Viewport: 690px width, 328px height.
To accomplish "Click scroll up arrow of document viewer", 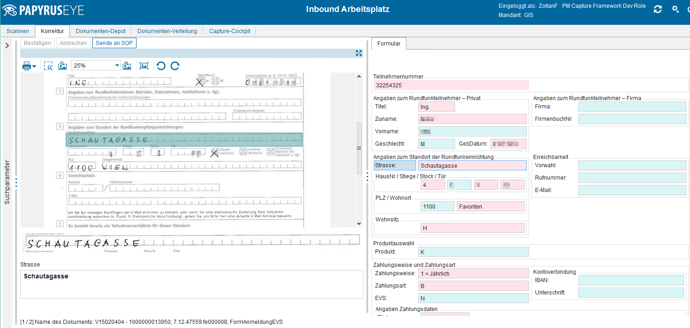I will click(359, 77).
